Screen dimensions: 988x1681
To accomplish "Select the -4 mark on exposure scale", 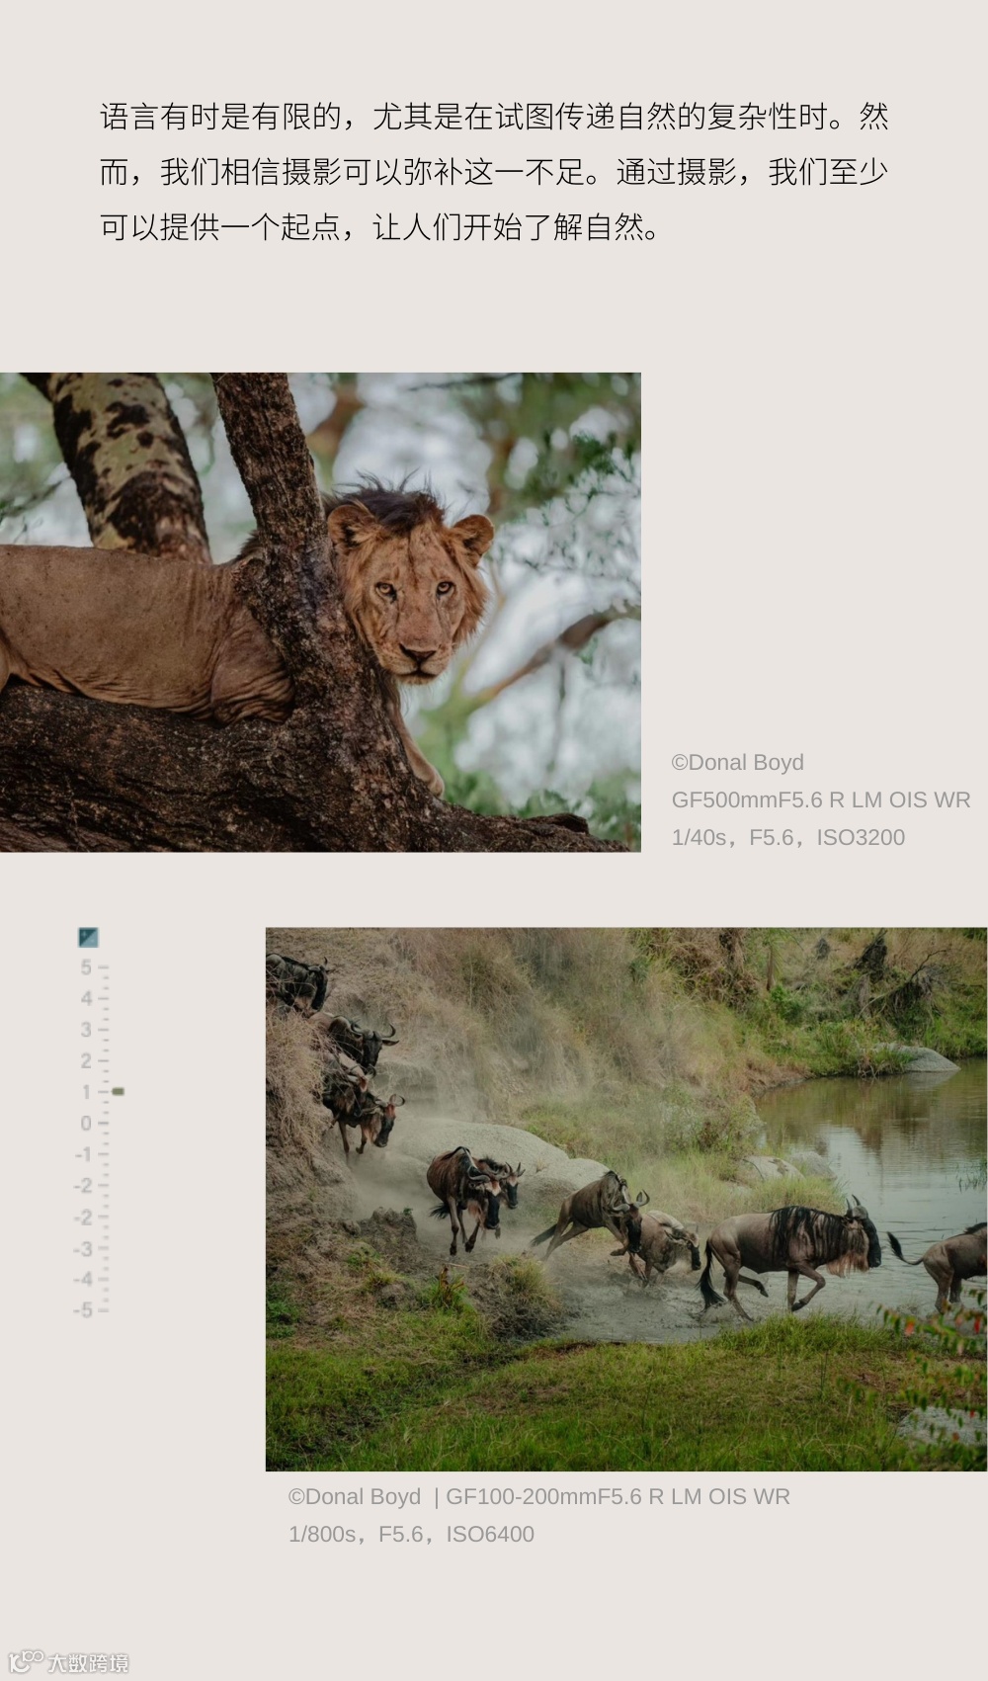I will pyautogui.click(x=84, y=1279).
